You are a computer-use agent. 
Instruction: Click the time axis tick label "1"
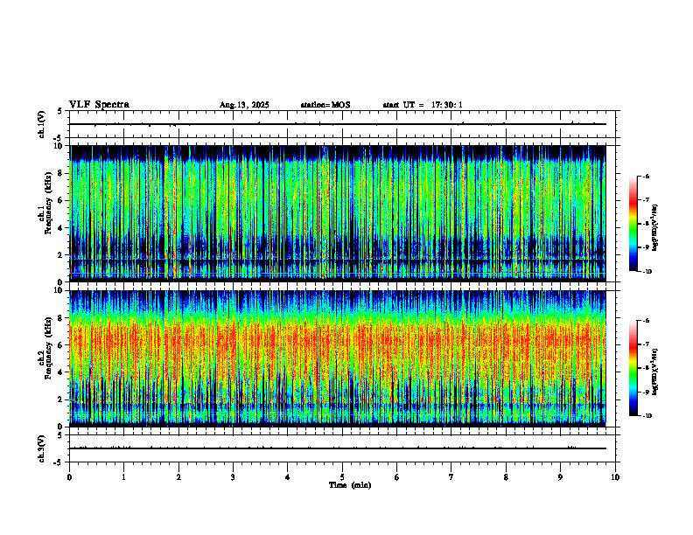tap(123, 477)
